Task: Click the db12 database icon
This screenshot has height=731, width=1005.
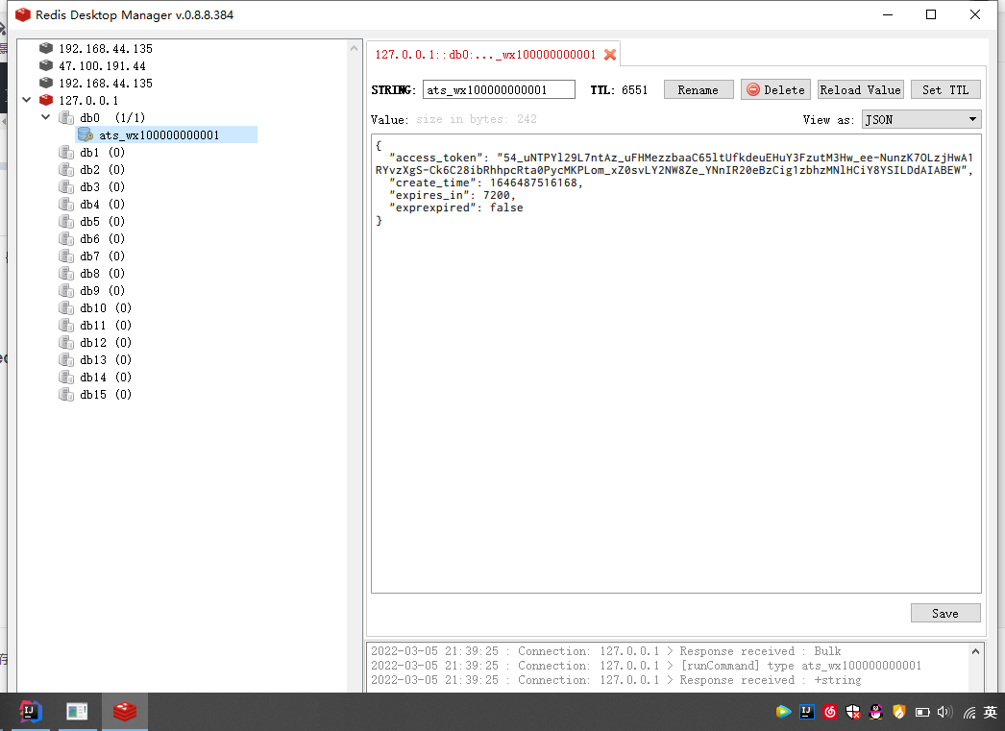Action: (66, 342)
